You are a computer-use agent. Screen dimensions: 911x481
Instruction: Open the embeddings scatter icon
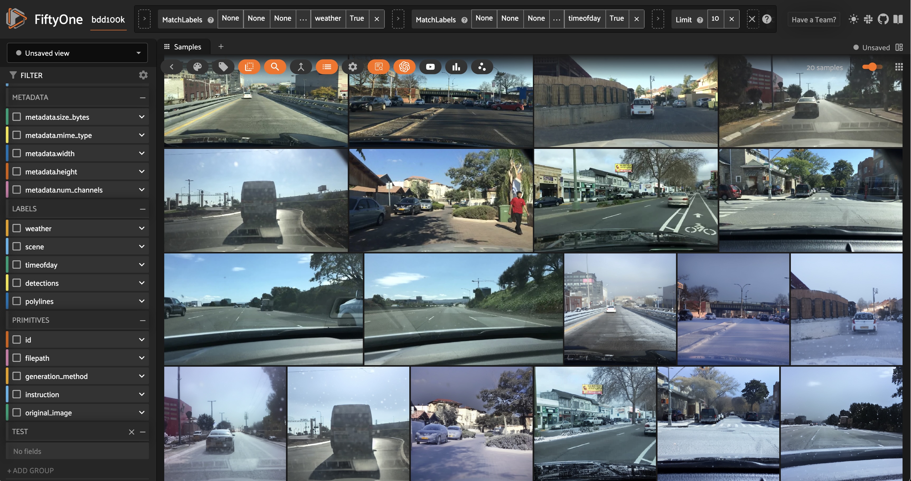482,67
